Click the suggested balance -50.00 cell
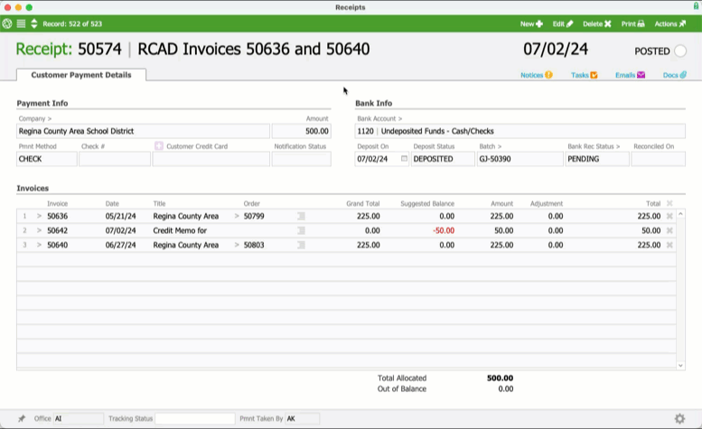 click(444, 230)
